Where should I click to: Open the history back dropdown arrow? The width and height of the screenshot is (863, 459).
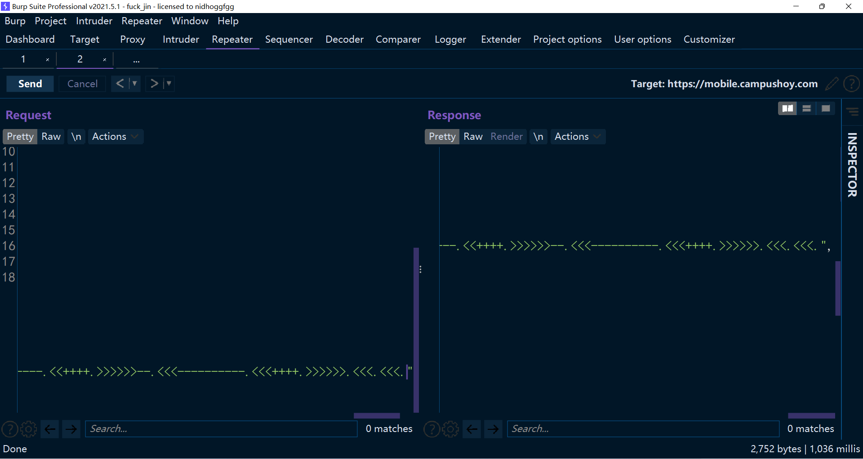click(x=134, y=84)
